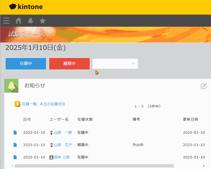The height and width of the screenshot is (169, 211).
Task: Click the 更新日時 column header
Action: point(191,119)
